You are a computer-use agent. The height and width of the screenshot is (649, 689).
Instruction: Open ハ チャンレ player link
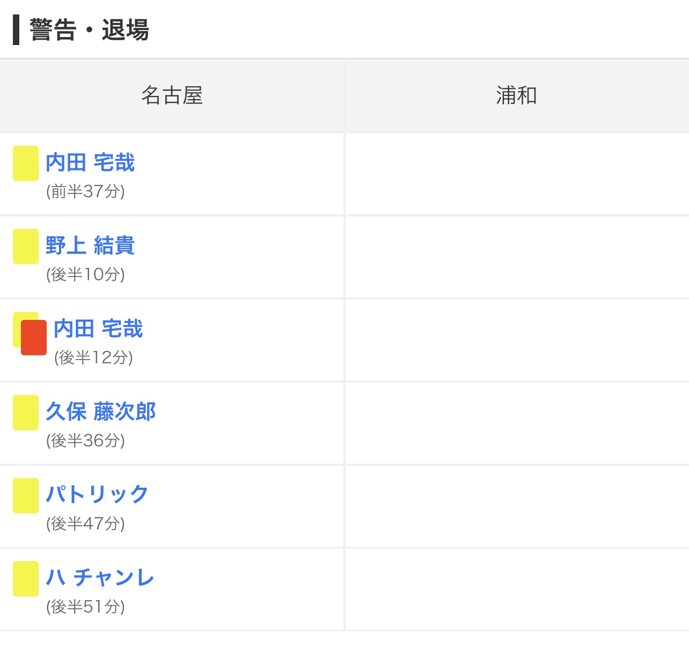pos(100,577)
